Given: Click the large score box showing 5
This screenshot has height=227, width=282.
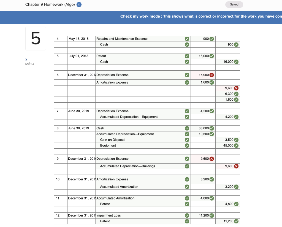Looking at the screenshot, I should click(x=36, y=38).
